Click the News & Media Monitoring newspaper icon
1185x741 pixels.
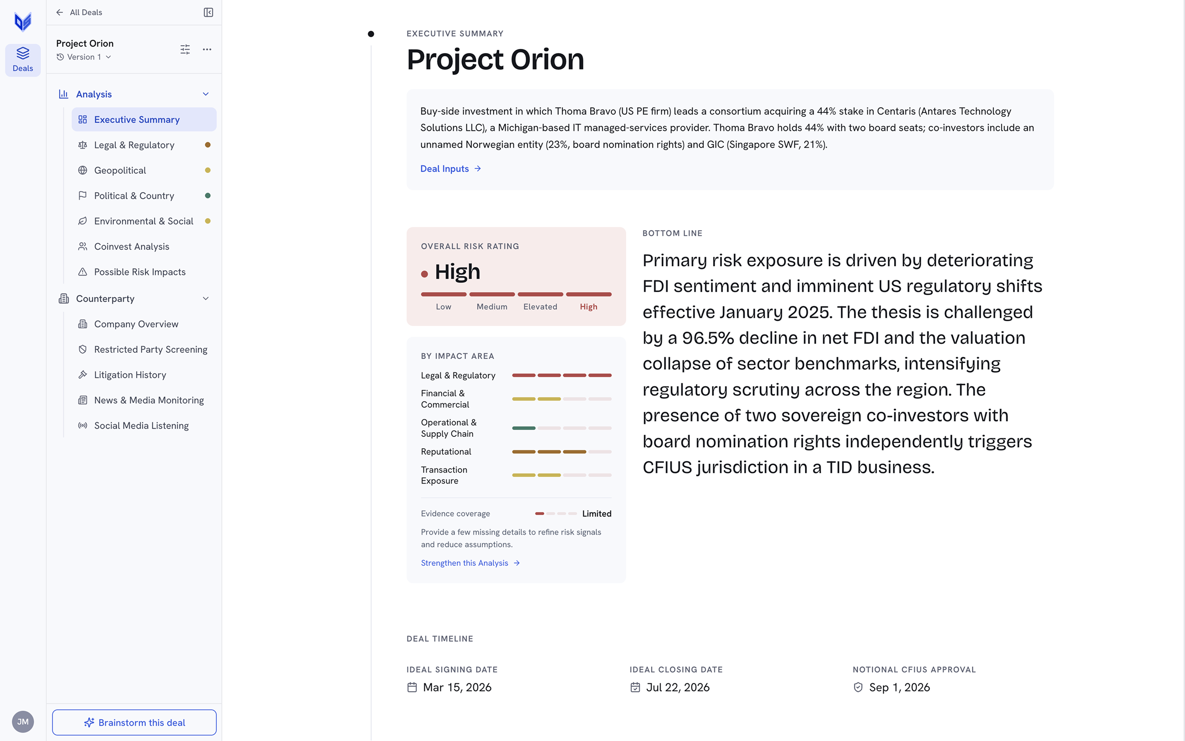[83, 400]
